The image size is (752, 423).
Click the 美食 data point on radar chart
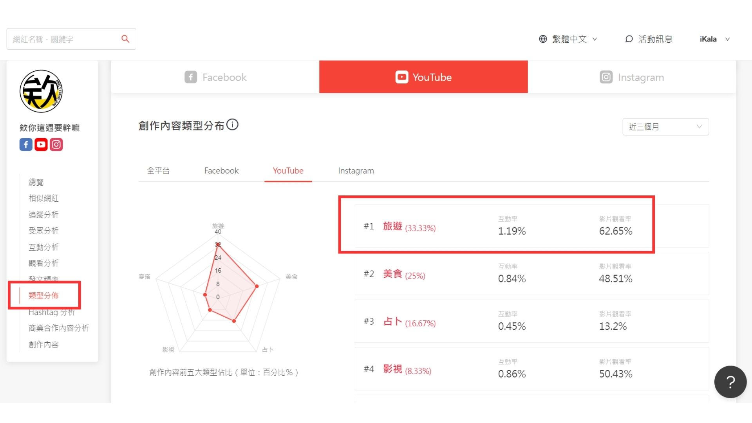click(x=257, y=286)
